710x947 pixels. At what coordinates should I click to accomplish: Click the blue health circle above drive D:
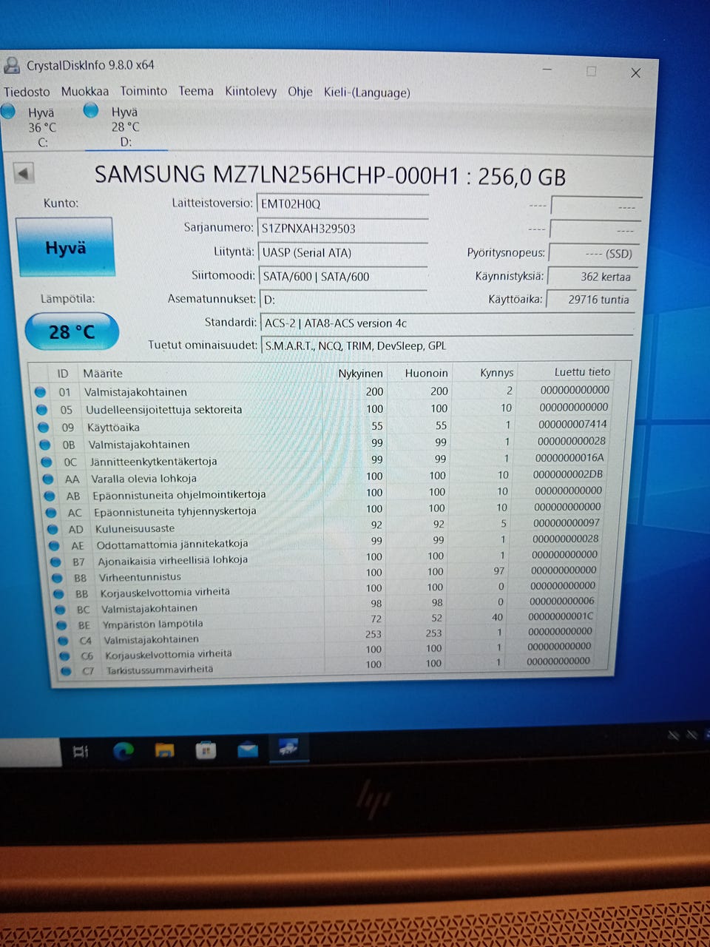point(91,110)
